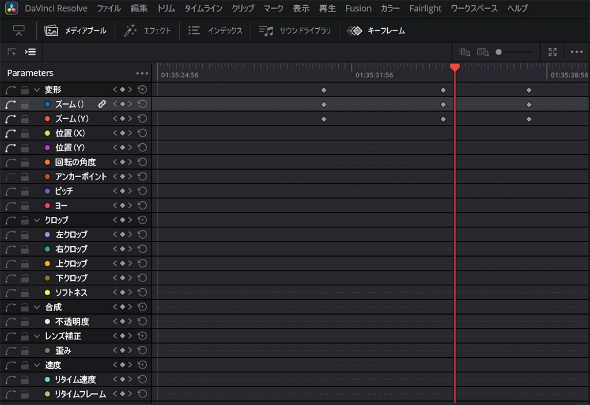Click the keyframe zoom slider handle
Viewport: 590px width, 405px height.
pos(499,52)
